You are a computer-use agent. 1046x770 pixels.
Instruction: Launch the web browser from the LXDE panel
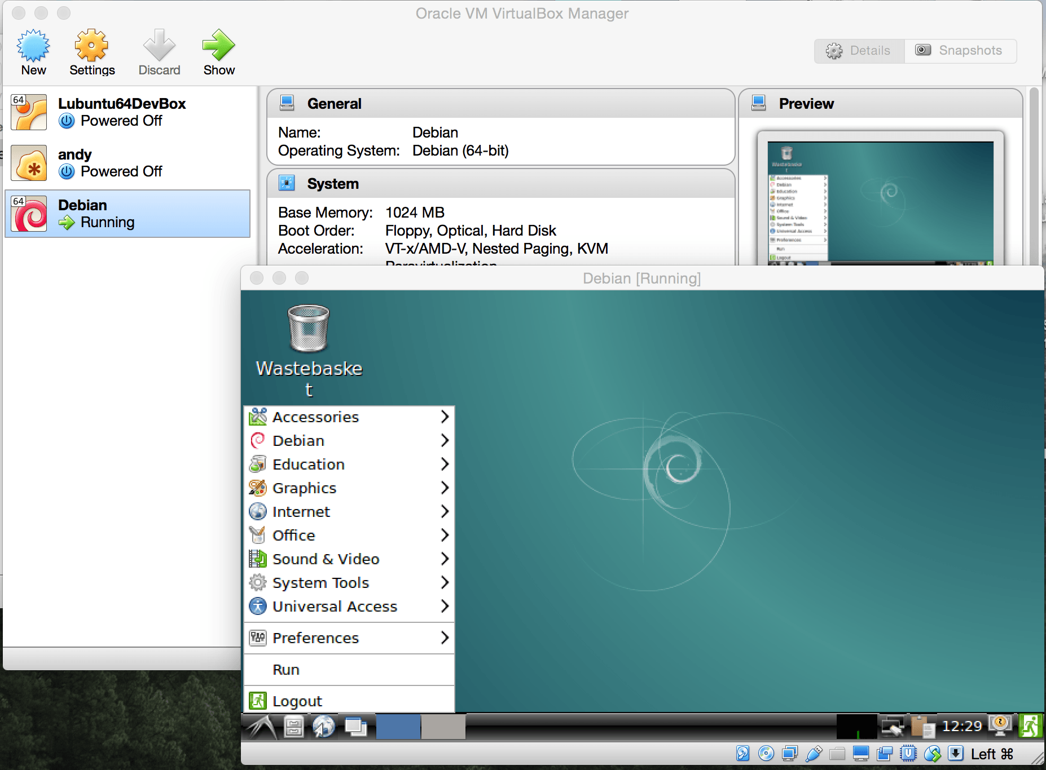tap(324, 727)
